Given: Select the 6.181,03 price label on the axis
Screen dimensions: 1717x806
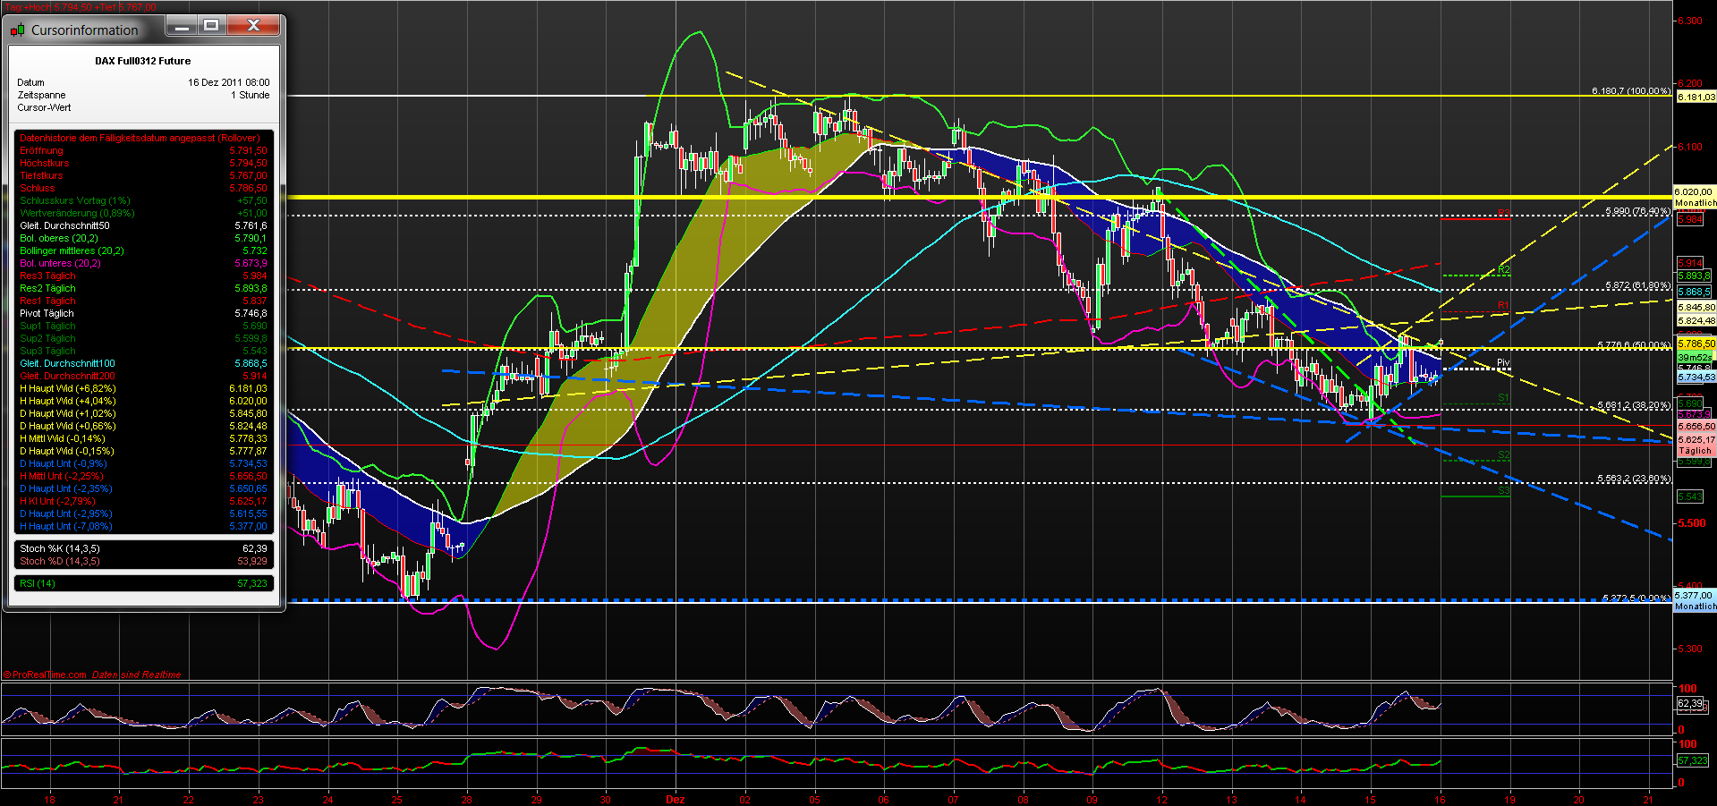Looking at the screenshot, I should pos(1696,98).
